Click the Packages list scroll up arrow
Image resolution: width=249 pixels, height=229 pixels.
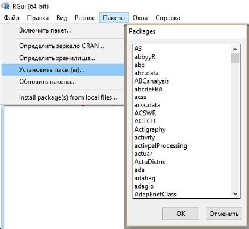235,49
